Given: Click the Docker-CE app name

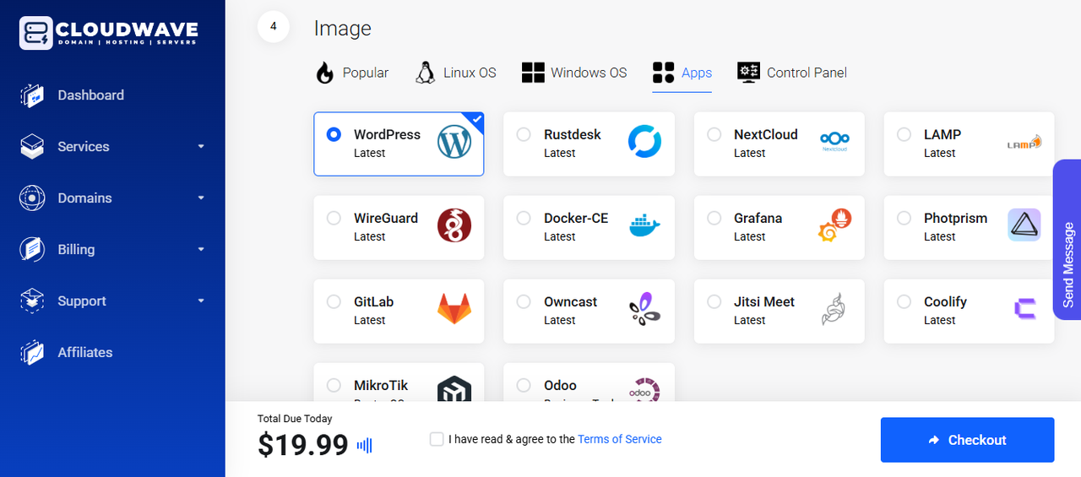Looking at the screenshot, I should (576, 218).
